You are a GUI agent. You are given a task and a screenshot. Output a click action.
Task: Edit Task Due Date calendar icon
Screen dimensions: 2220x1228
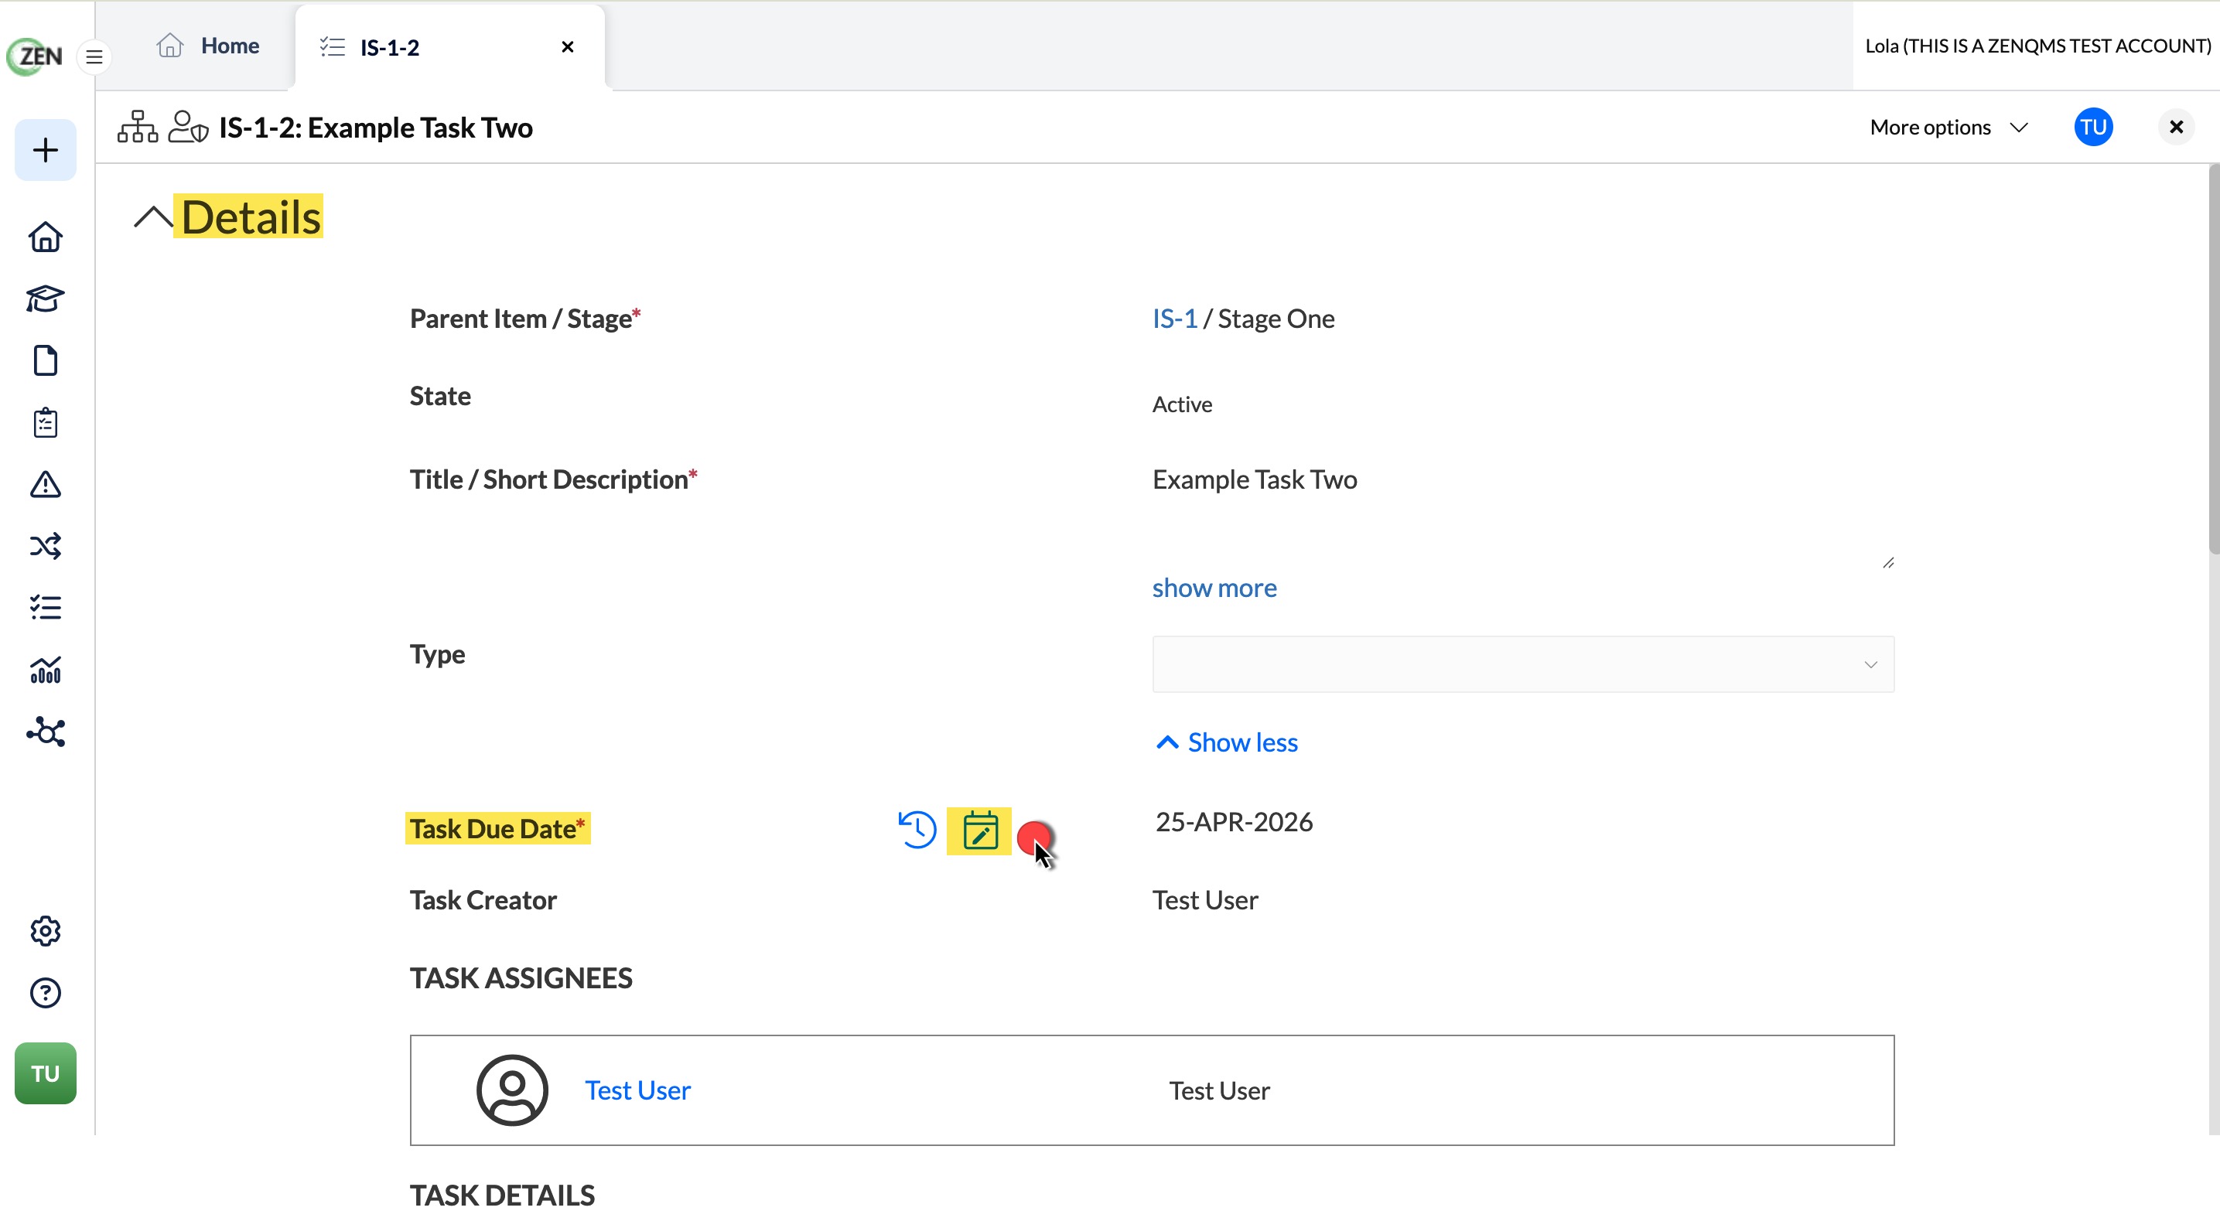[x=979, y=831]
